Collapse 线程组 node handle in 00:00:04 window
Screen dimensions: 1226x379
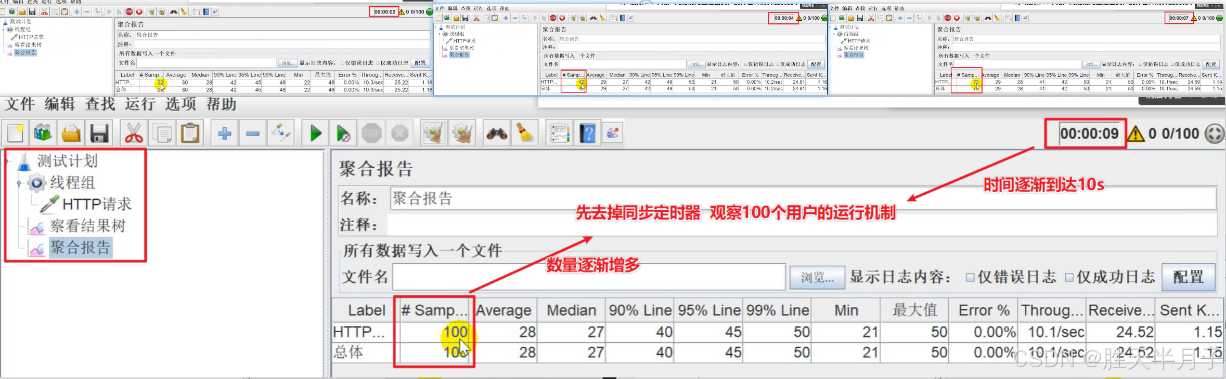[x=440, y=34]
